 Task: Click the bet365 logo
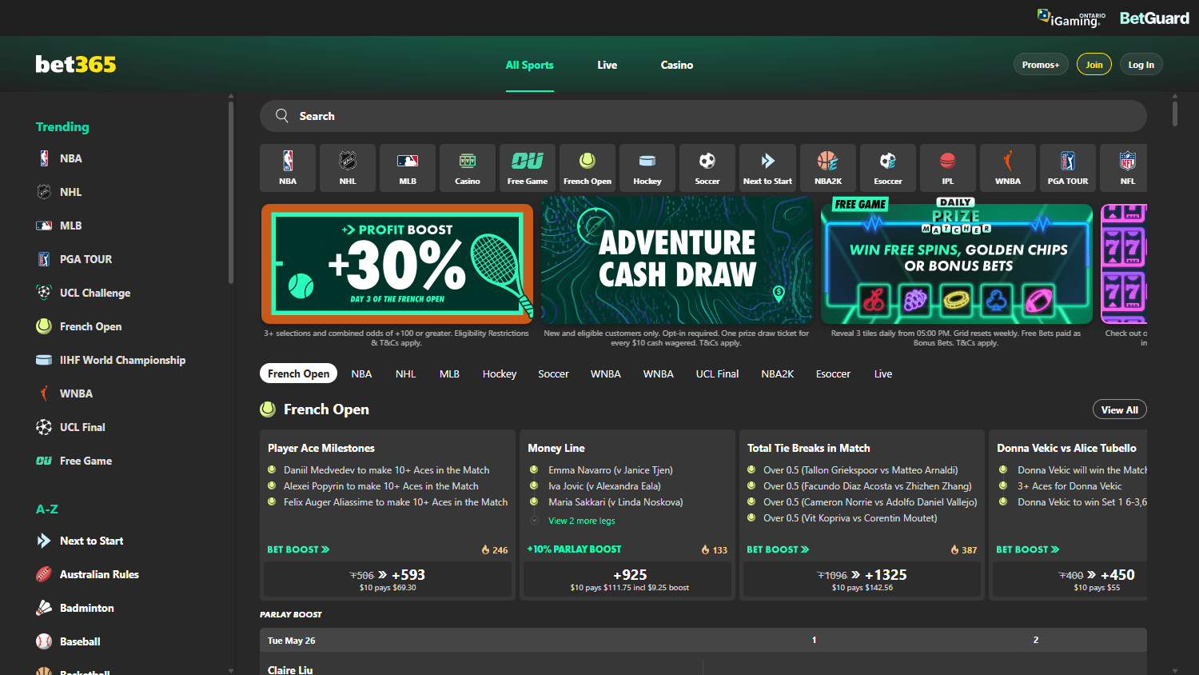click(x=76, y=64)
